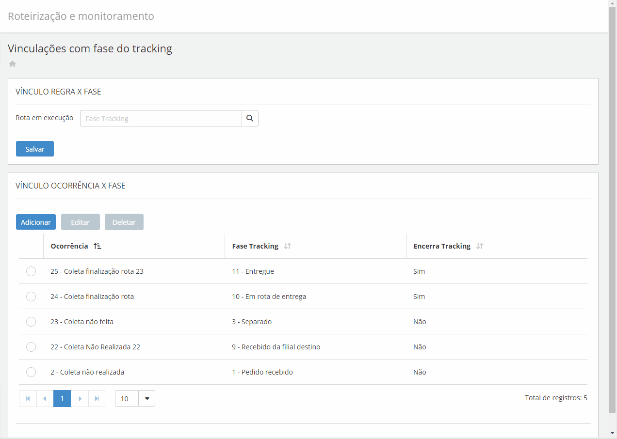Screen dimensions: 617x439
Task: Focus the Fase Tracking input field
Action: click(161, 118)
